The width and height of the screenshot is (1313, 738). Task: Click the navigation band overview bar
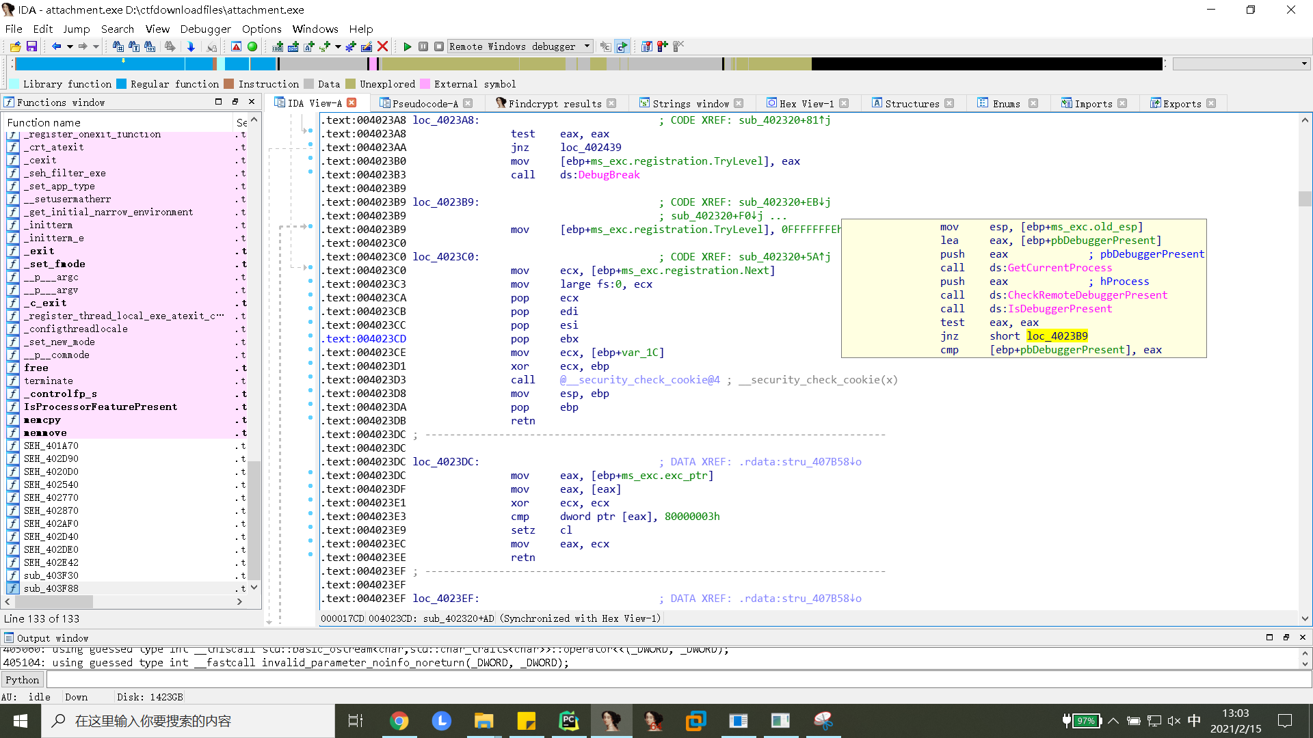coord(479,64)
